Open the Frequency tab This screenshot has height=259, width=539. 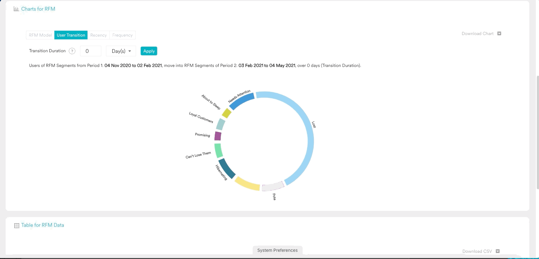[x=122, y=35]
